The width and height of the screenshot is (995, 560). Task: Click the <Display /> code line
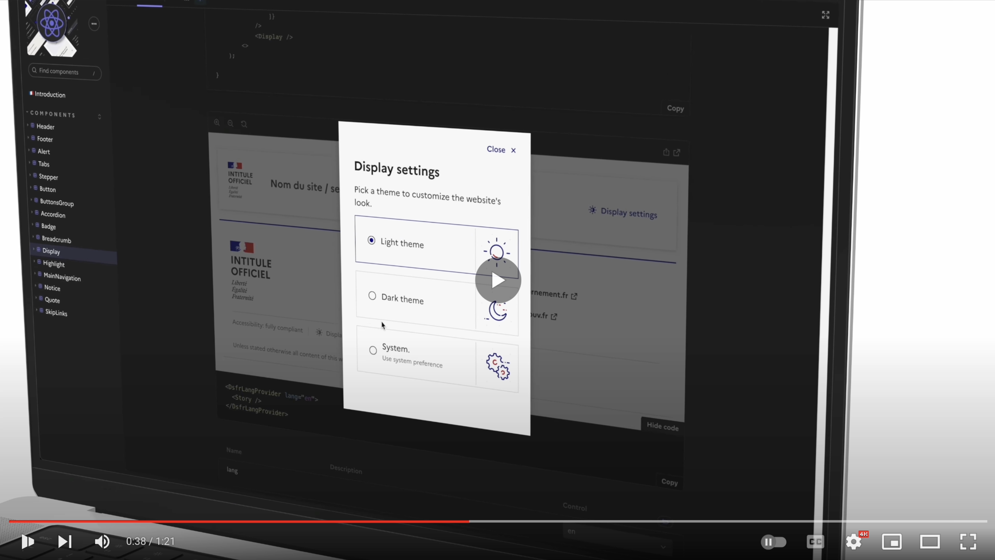pyautogui.click(x=274, y=37)
